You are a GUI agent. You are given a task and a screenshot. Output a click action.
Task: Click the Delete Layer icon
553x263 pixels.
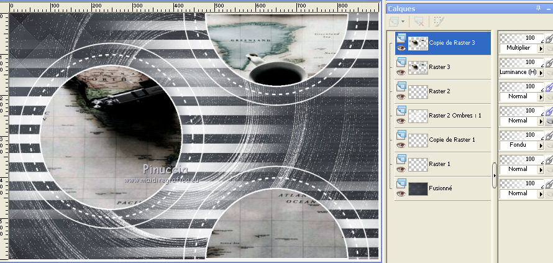[419, 22]
